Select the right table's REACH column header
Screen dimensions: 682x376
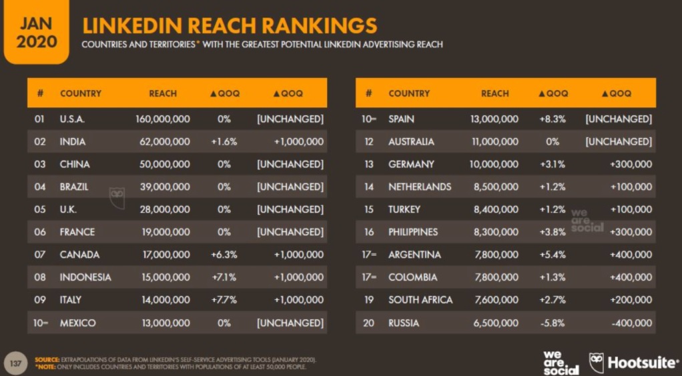[494, 93]
